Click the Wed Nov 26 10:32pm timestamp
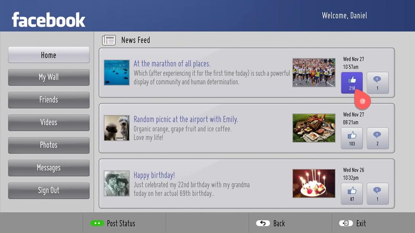This screenshot has width=415, height=233. pos(353,174)
